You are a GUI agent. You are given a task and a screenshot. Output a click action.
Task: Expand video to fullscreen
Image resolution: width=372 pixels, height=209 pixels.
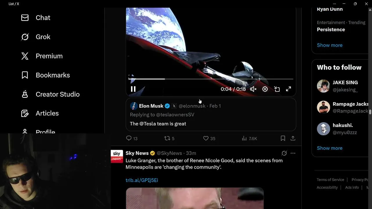pos(288,89)
